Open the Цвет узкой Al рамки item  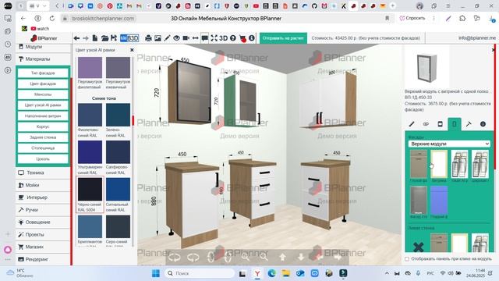pos(43,105)
